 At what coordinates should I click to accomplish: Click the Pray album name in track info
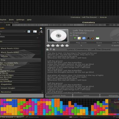[76, 35]
